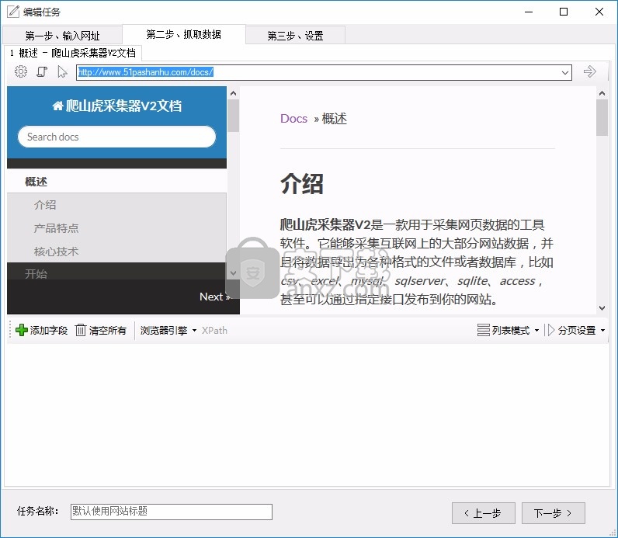Click the main page scrollbar down arrow
This screenshot has width=618, height=538.
coord(602,308)
